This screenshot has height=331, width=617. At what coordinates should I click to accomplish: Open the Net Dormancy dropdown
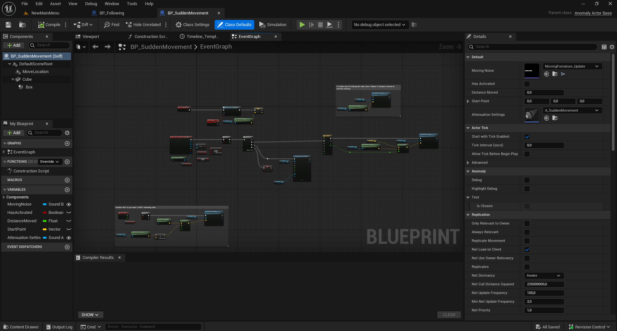[x=544, y=276]
